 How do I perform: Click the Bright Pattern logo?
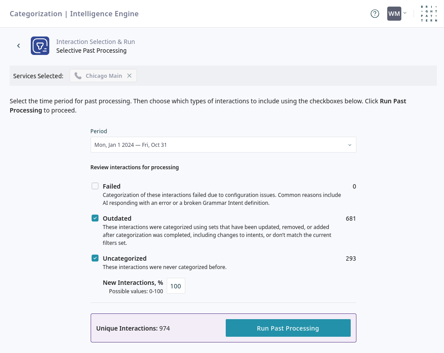(429, 14)
